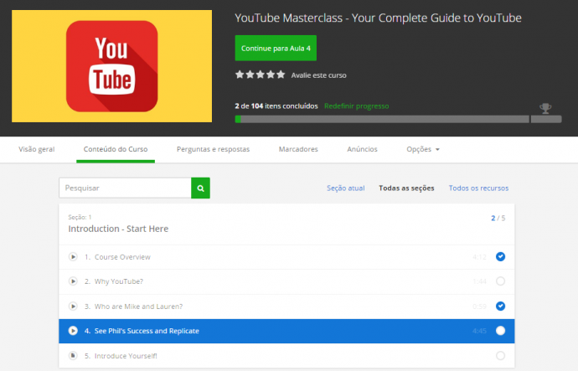Image resolution: width=578 pixels, height=371 pixels.
Task: Play lecture 3 Who are Mike and Lauren icon
Action: coord(73,307)
